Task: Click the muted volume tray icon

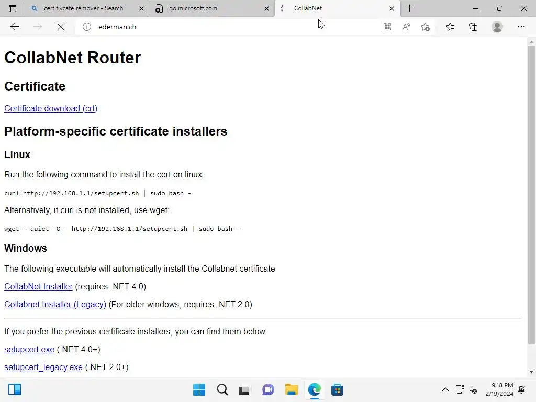Action: click(473, 389)
